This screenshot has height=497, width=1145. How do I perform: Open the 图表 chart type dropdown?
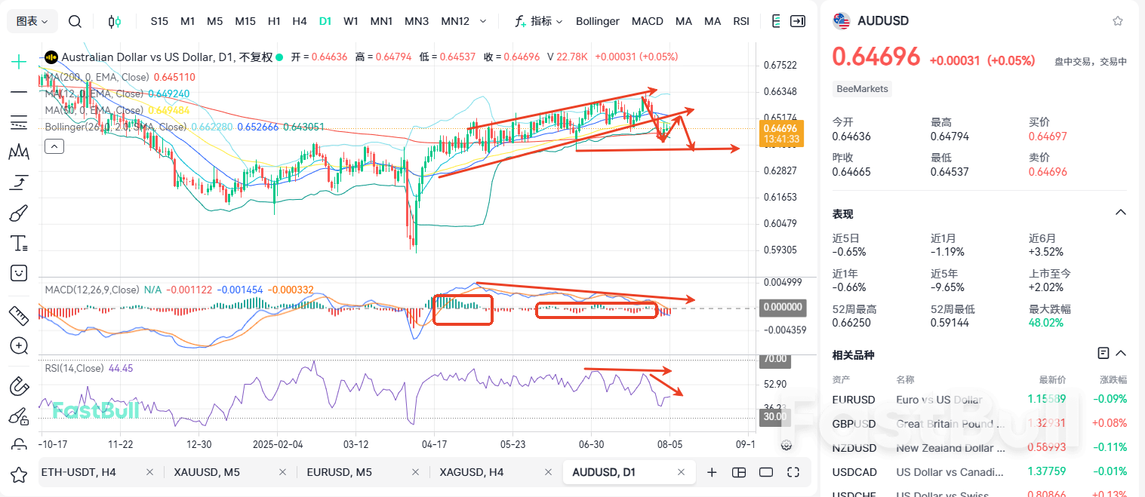[x=31, y=21]
